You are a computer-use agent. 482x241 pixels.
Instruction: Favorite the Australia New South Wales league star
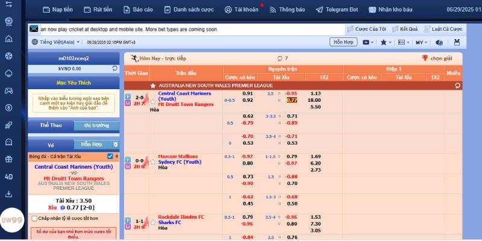pyautogui.click(x=153, y=86)
